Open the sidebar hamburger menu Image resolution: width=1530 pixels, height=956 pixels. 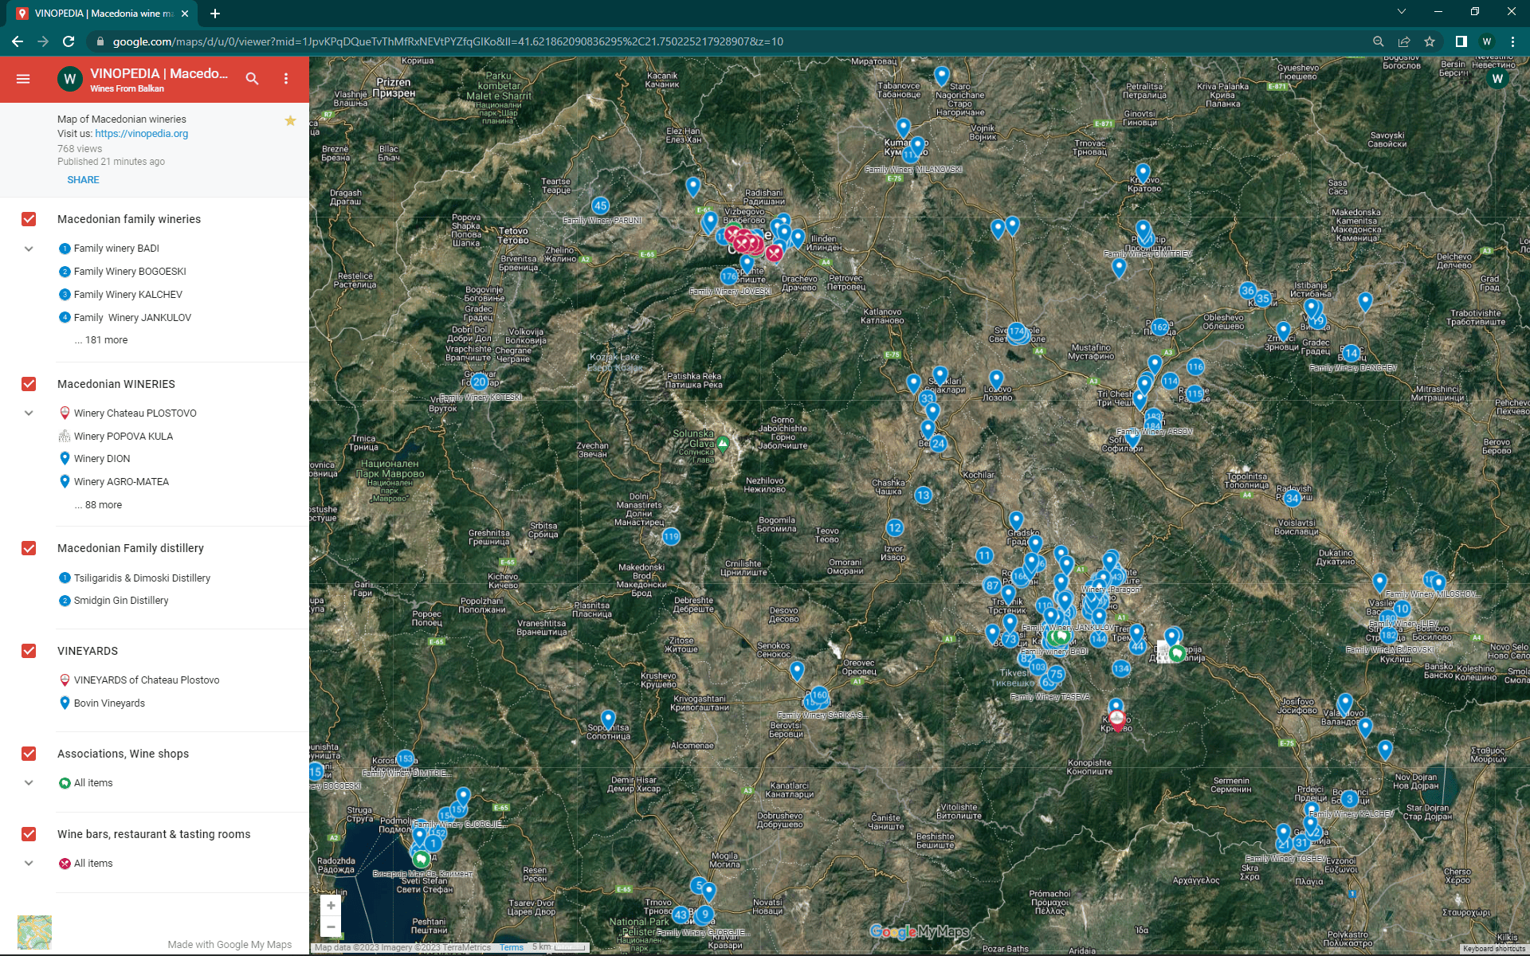(23, 79)
